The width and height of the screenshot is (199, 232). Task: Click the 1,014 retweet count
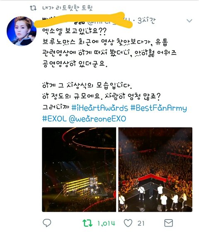click(106, 223)
